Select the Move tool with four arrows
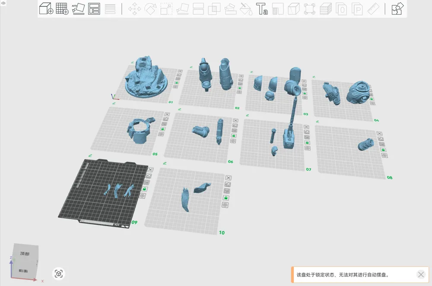Viewport: 432px width, 286px height. tap(134, 9)
